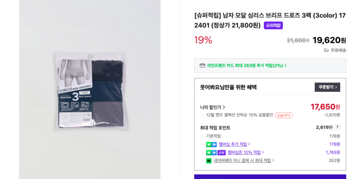Click the 17,650원 discounted price
The width and height of the screenshot is (360, 179).
[325, 107]
